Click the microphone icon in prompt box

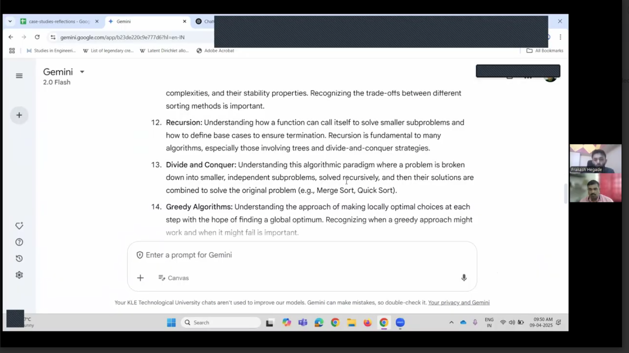tap(464, 278)
